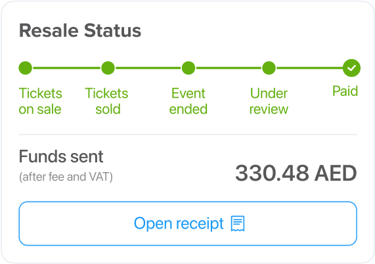Click the Paid status label

345,91
